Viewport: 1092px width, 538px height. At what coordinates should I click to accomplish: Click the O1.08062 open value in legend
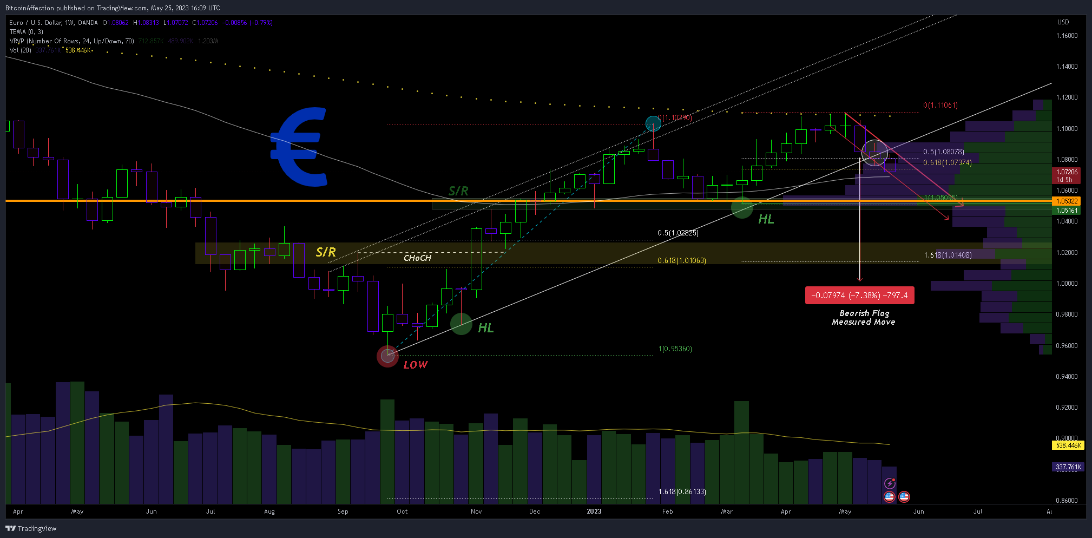[x=116, y=23]
